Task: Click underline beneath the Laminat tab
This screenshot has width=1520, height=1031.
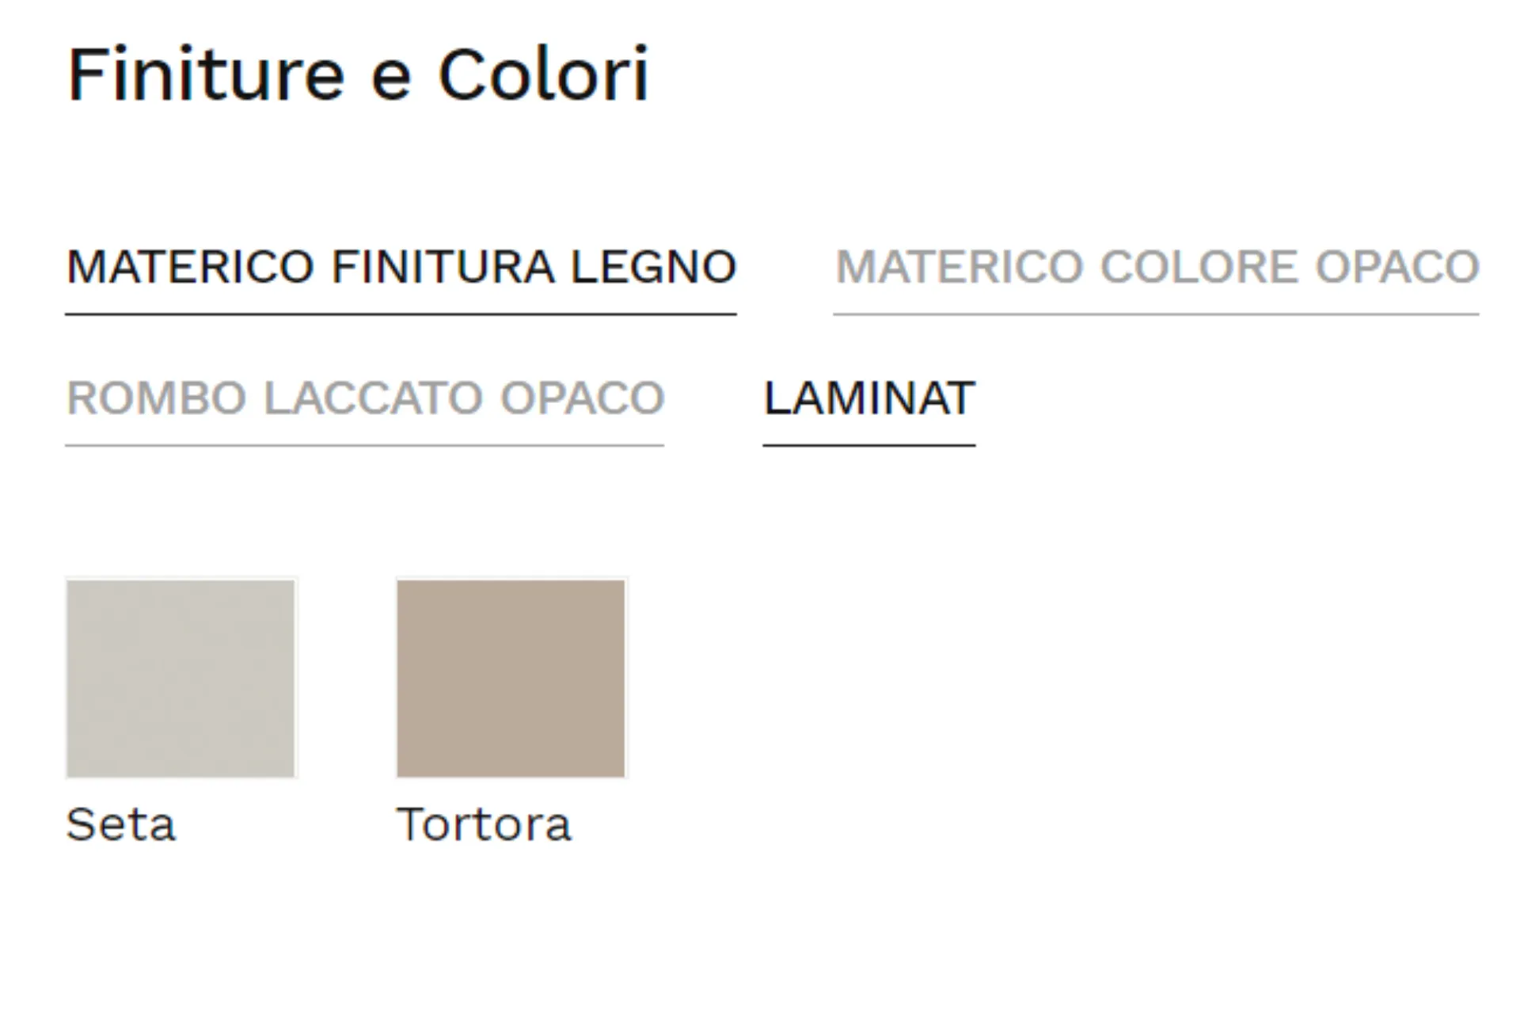Action: pos(868,445)
